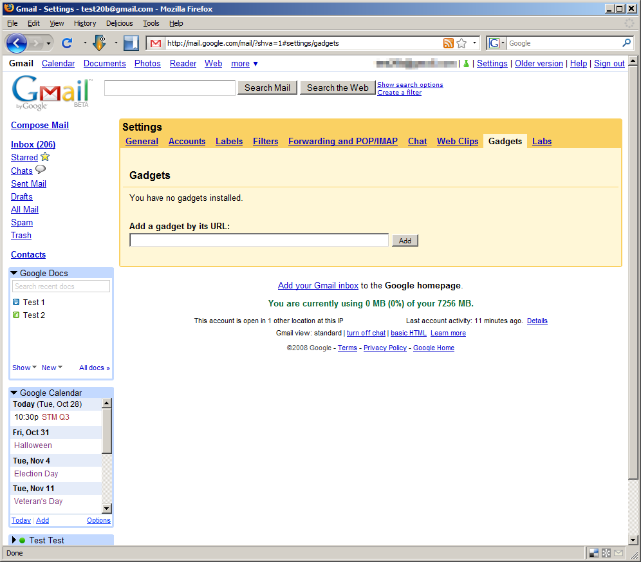Click the Sign out link

click(x=609, y=63)
